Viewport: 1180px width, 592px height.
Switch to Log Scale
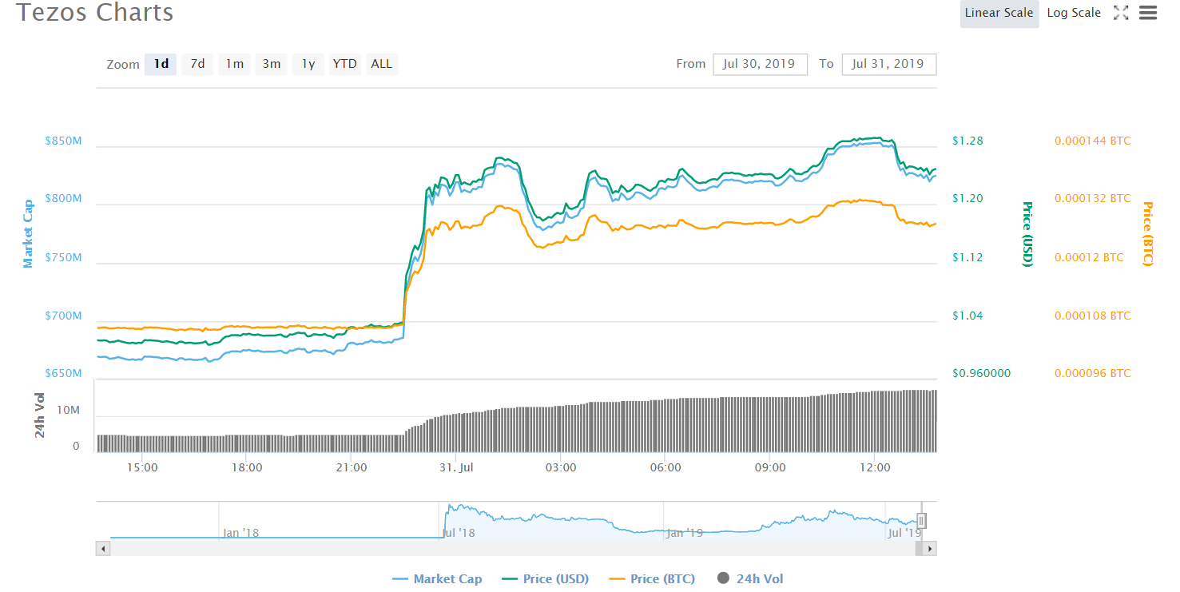[1074, 13]
